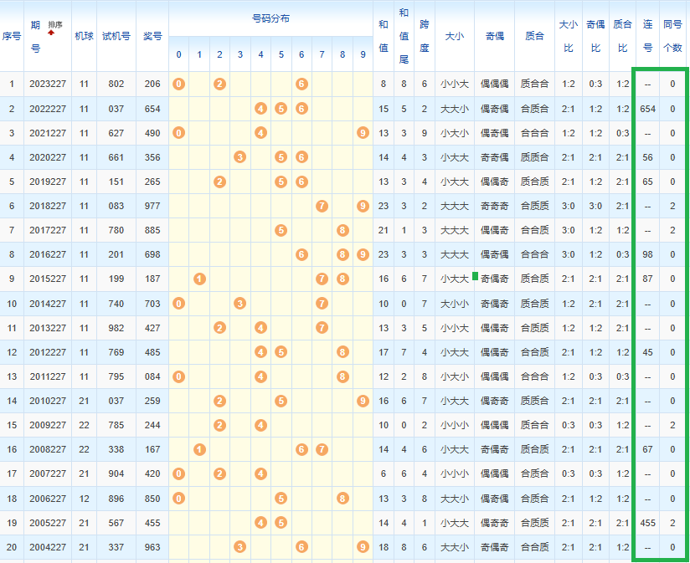This screenshot has width=690, height=563.
Task: Click orange ball 0 in row 2023227
Action: pos(178,84)
